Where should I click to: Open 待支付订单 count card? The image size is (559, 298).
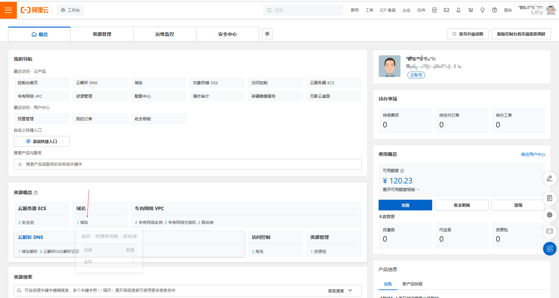[x=462, y=121]
